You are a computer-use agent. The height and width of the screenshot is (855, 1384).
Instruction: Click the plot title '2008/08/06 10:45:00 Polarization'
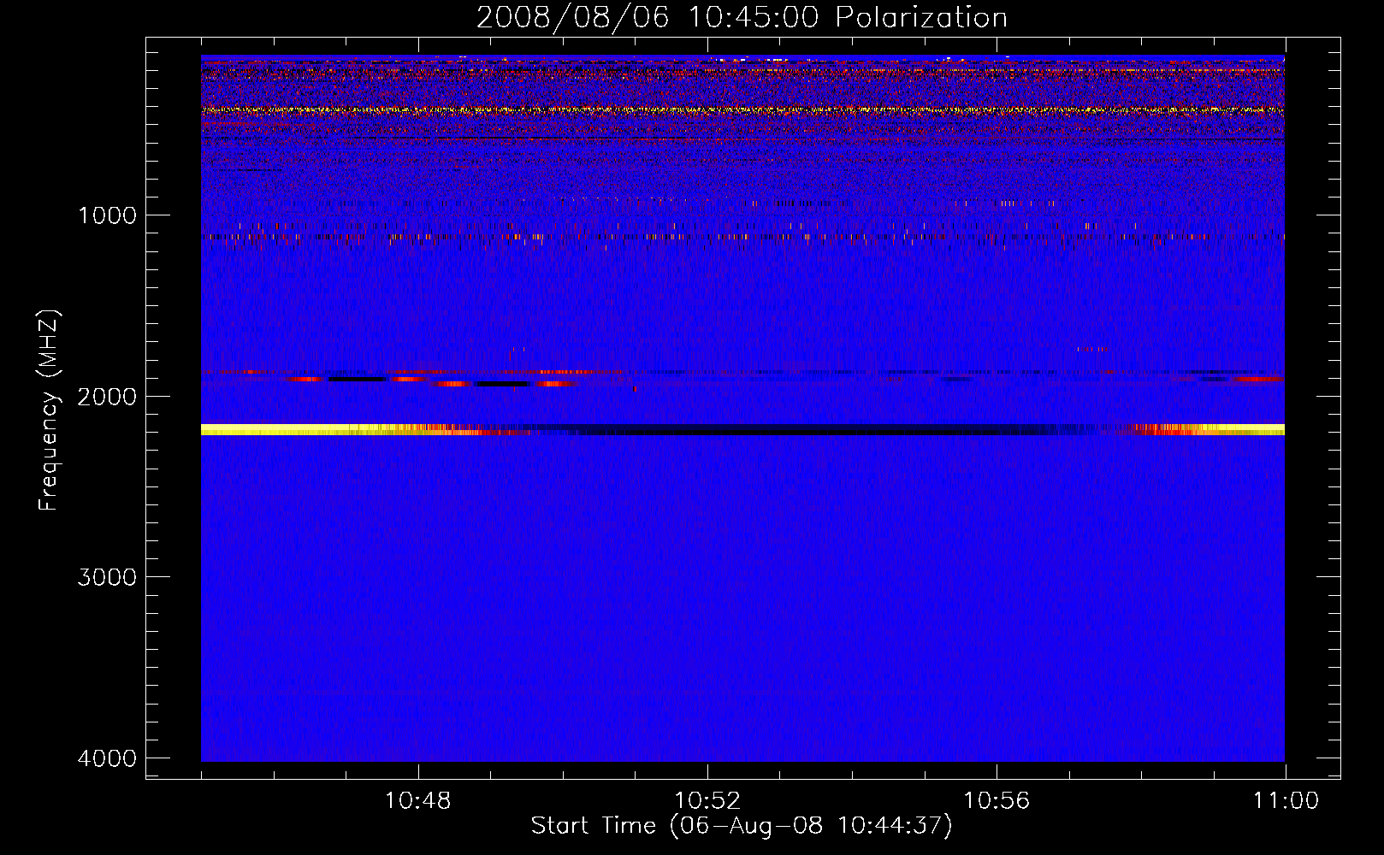742,18
